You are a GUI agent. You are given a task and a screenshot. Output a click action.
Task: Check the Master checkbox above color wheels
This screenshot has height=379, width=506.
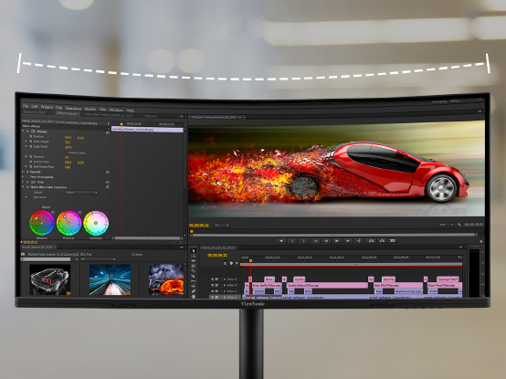(39, 206)
